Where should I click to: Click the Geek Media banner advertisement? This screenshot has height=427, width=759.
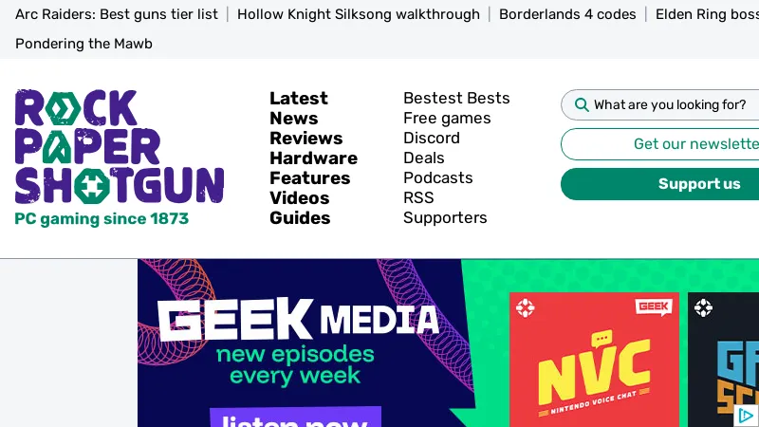click(448, 343)
